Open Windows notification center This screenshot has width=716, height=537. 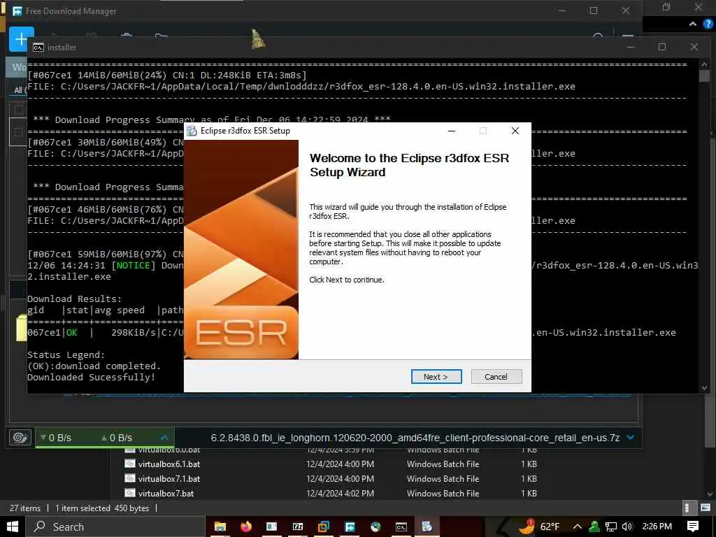pos(693,527)
